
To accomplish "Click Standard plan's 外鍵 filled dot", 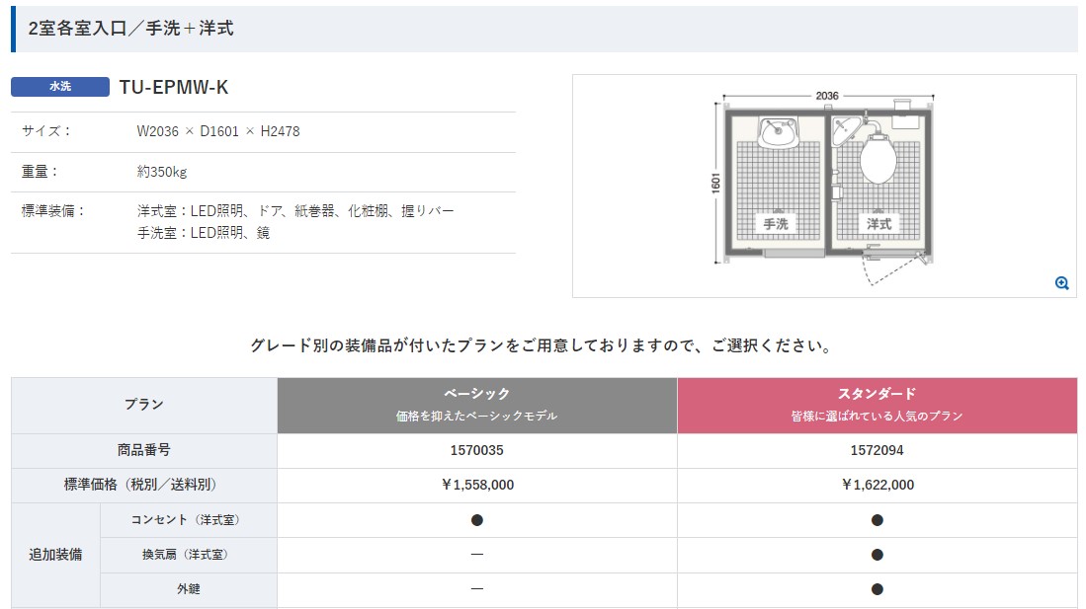I will pos(877,589).
